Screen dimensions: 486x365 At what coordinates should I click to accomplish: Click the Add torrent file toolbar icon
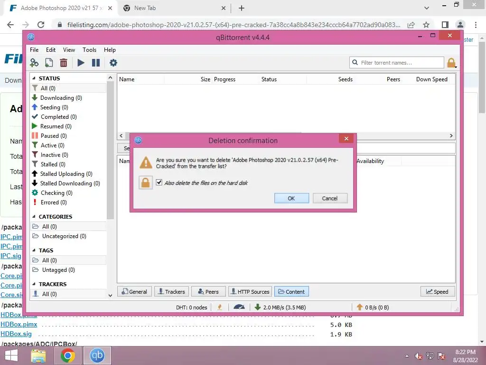click(x=49, y=63)
